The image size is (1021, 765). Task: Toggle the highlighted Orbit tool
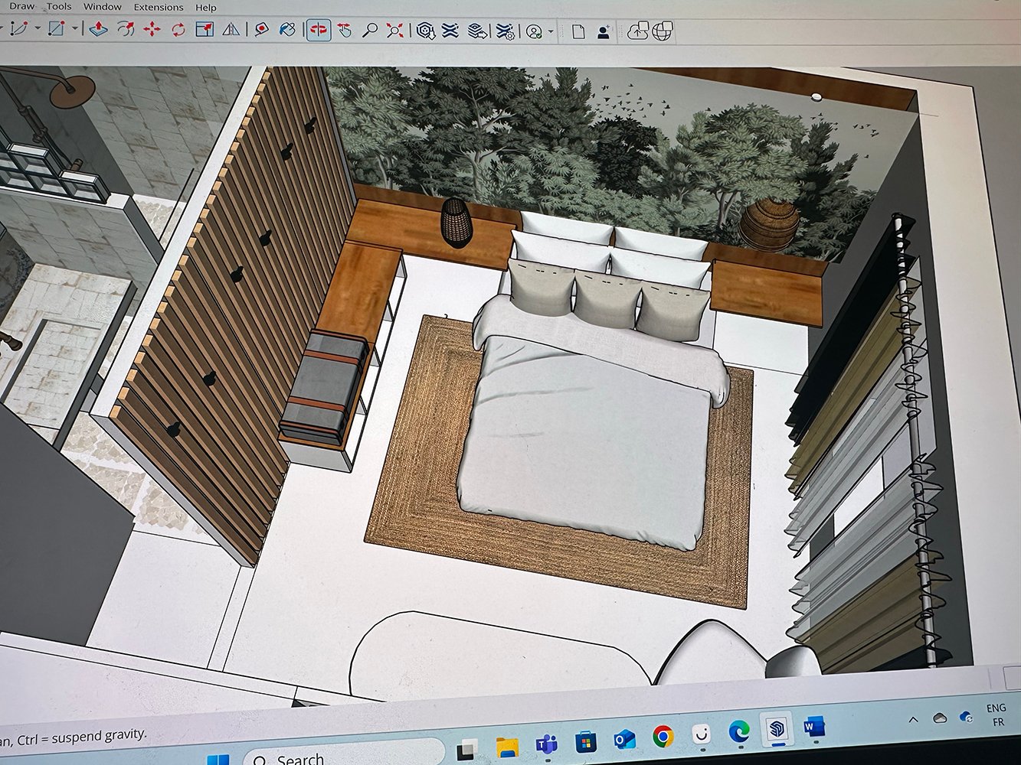[318, 31]
